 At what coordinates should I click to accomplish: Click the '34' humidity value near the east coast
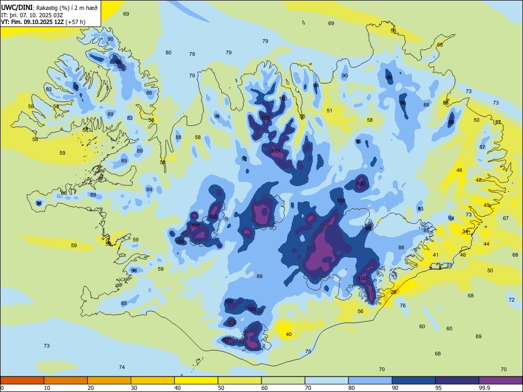pyautogui.click(x=465, y=232)
